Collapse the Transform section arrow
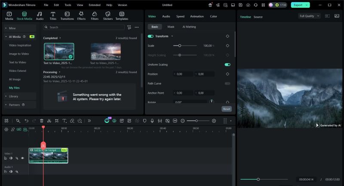This screenshot has width=344, height=186. pyautogui.click(x=172, y=36)
